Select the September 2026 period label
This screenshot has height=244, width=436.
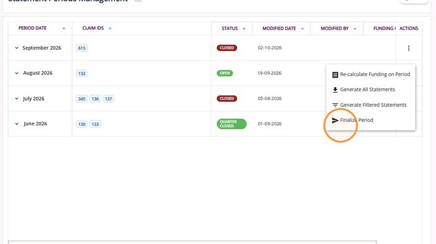point(42,48)
